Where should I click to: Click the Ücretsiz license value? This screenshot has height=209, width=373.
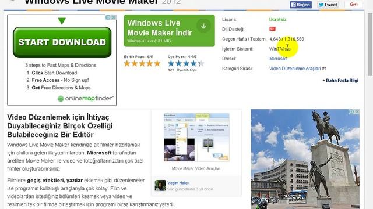[277, 19]
